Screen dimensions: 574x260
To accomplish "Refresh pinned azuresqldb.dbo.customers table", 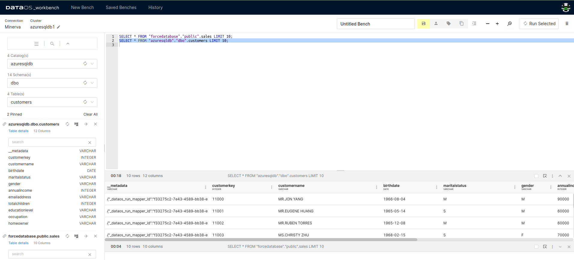I will pos(68,124).
